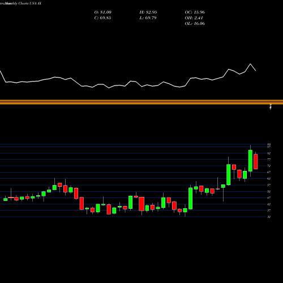Click the price axis label 47
Viewport: 283px width, 283px height.
coord(269,198)
